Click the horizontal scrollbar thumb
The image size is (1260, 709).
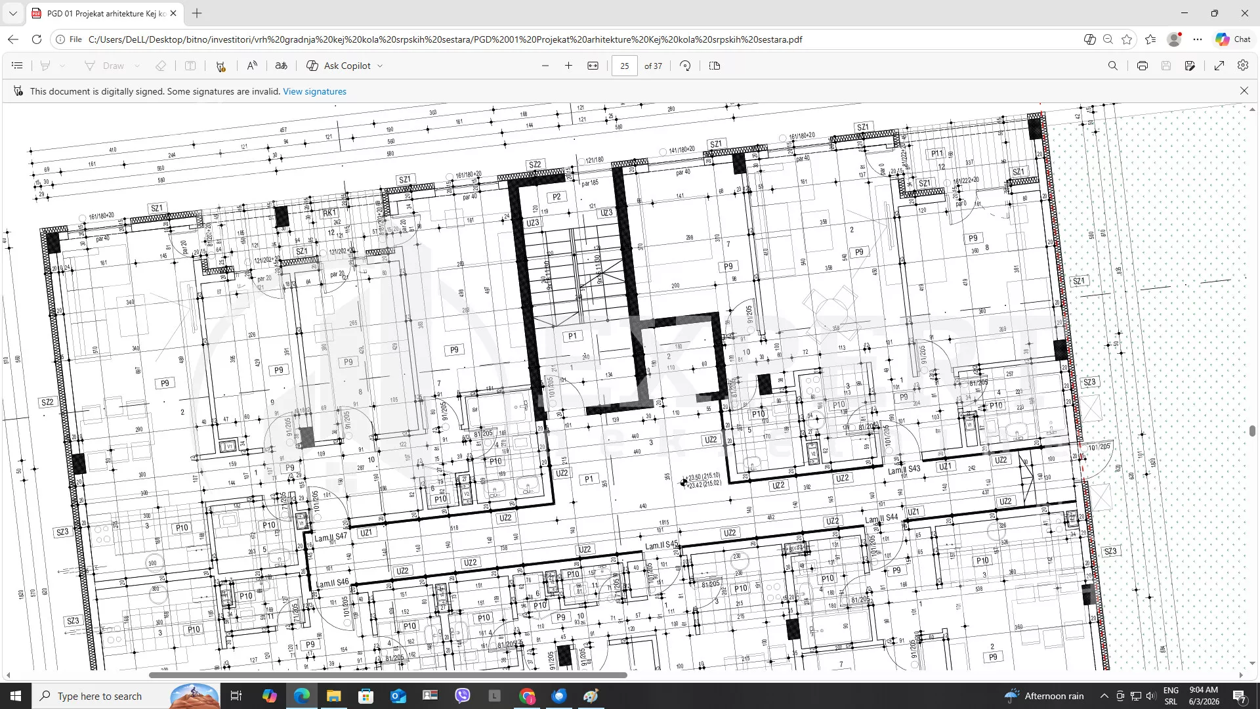tap(388, 675)
